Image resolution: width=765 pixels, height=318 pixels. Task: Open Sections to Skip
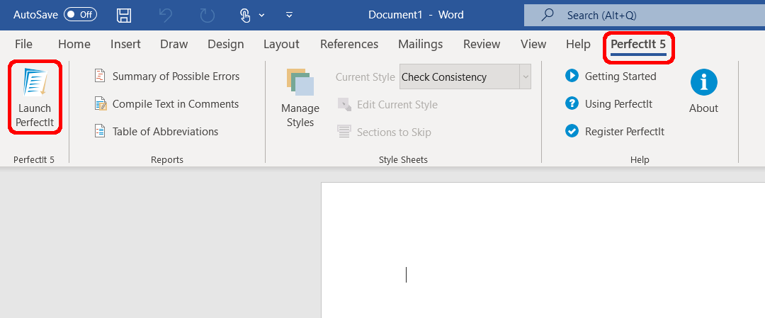[x=384, y=132]
